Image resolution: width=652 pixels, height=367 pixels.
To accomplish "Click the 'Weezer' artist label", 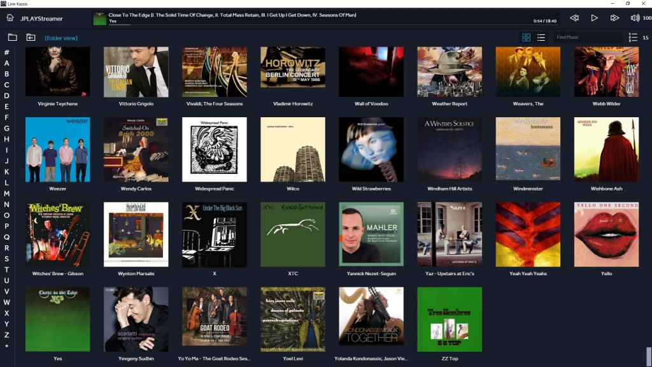I will pos(58,189).
